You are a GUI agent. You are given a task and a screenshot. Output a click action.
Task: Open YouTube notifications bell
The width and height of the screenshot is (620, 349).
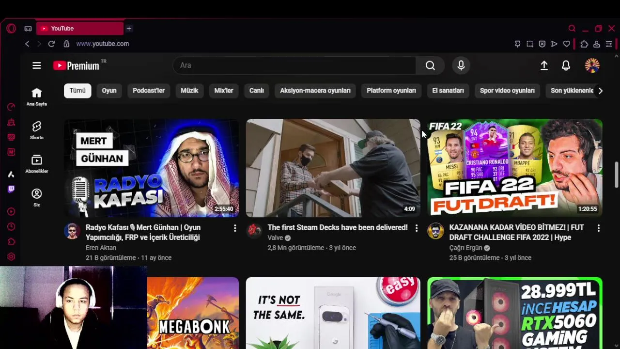pos(566,65)
